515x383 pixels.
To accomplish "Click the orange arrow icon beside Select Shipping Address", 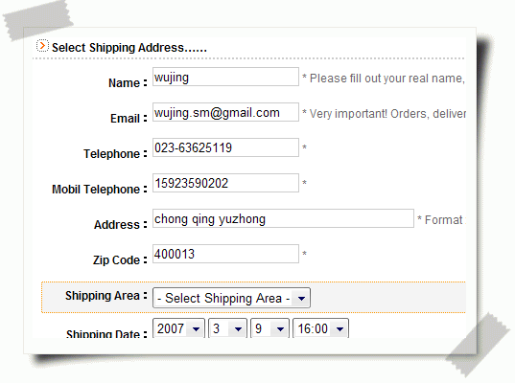I will coord(42,46).
